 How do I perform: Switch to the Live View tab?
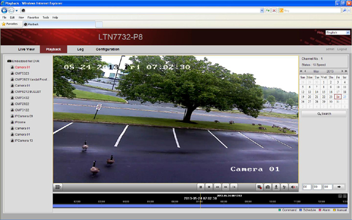[26, 49]
